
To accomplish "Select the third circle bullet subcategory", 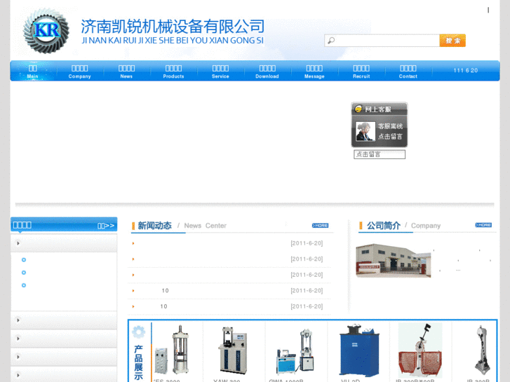I will 24,285.
